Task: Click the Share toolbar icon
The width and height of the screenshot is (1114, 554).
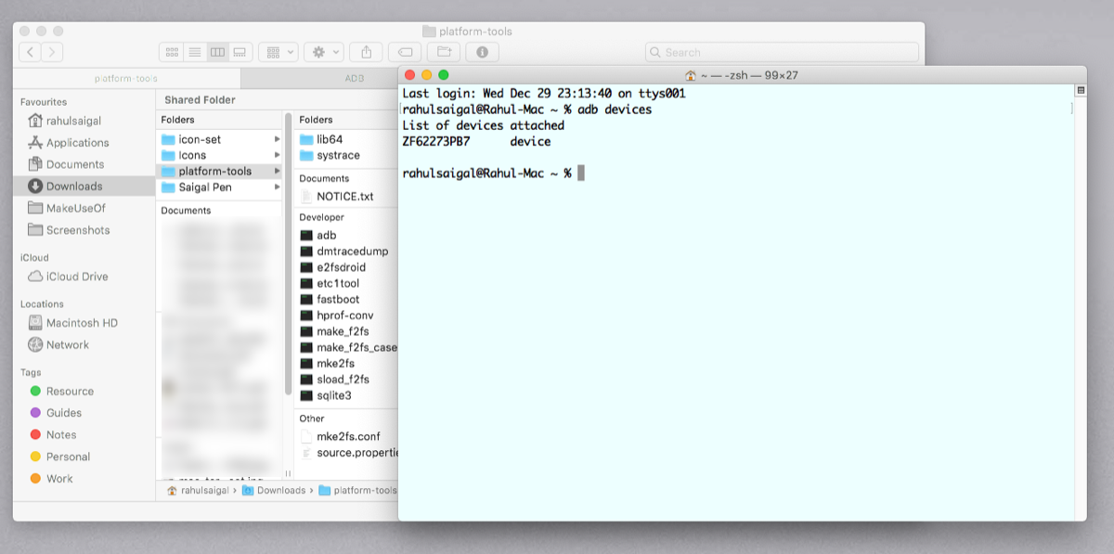Action: click(367, 52)
